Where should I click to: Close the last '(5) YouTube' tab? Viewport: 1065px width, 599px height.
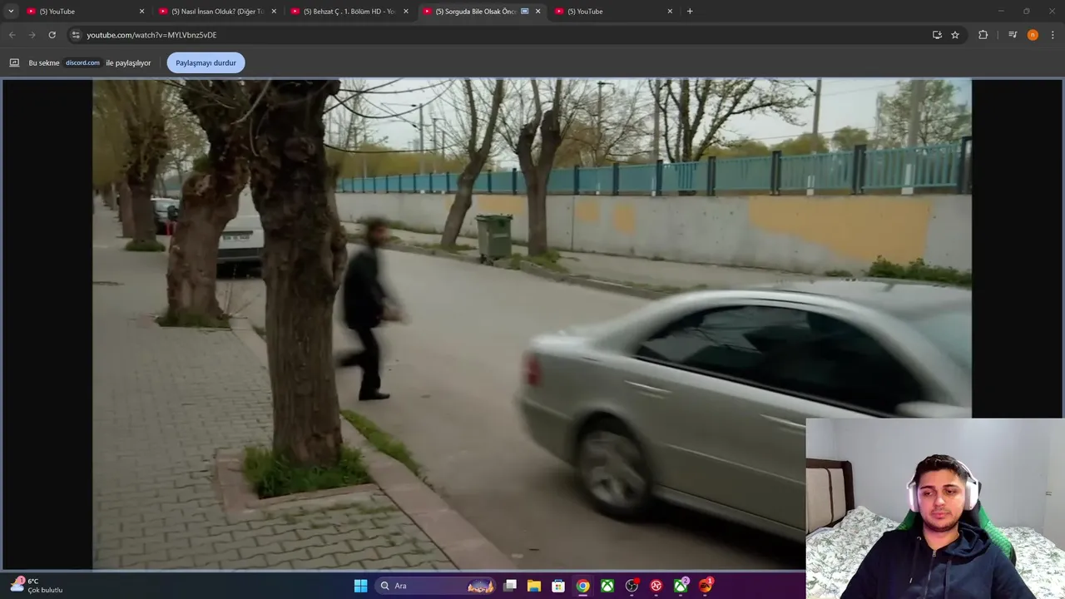click(670, 11)
